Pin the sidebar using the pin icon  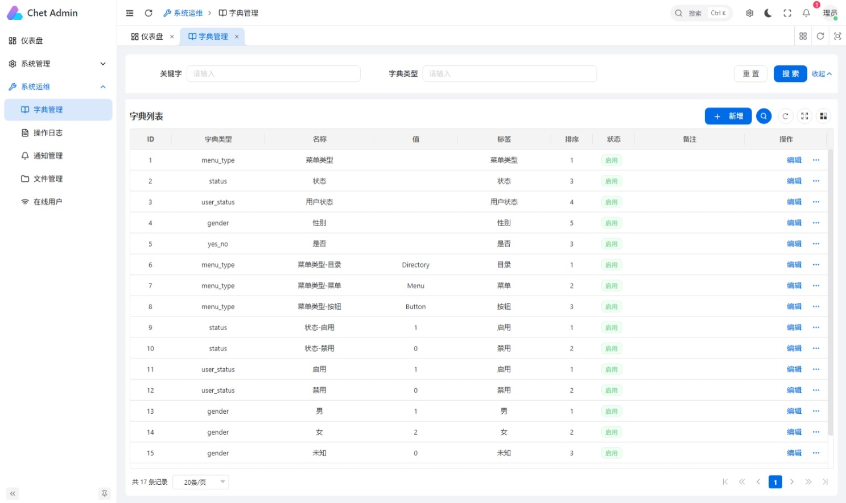pos(104,493)
